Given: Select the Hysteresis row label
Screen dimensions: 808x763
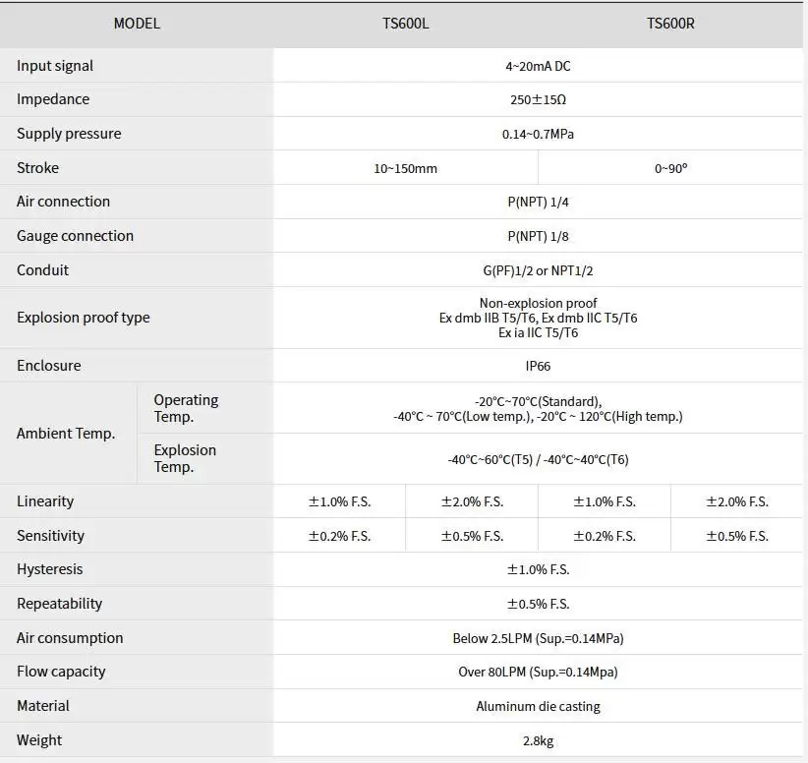Looking at the screenshot, I should click(50, 569).
